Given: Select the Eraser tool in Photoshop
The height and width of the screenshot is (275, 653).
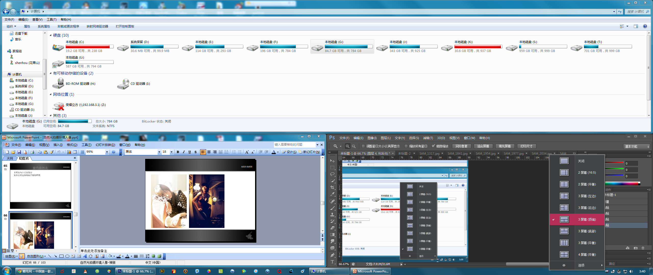Looking at the screenshot, I should pyautogui.click(x=332, y=228).
